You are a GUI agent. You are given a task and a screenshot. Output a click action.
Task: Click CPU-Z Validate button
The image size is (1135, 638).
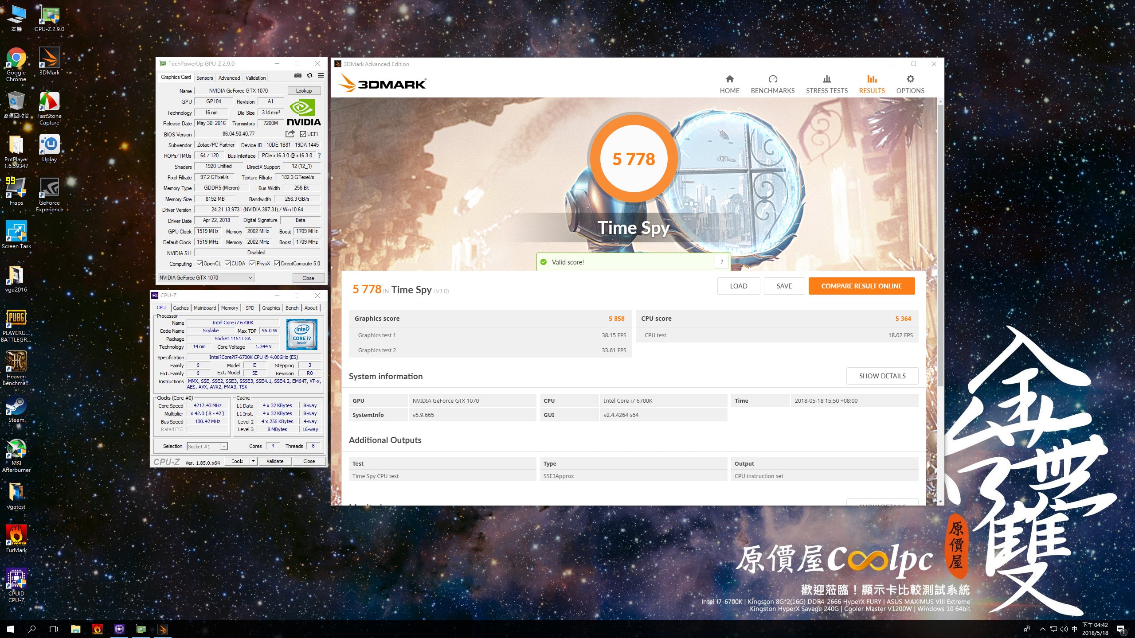[x=275, y=461]
